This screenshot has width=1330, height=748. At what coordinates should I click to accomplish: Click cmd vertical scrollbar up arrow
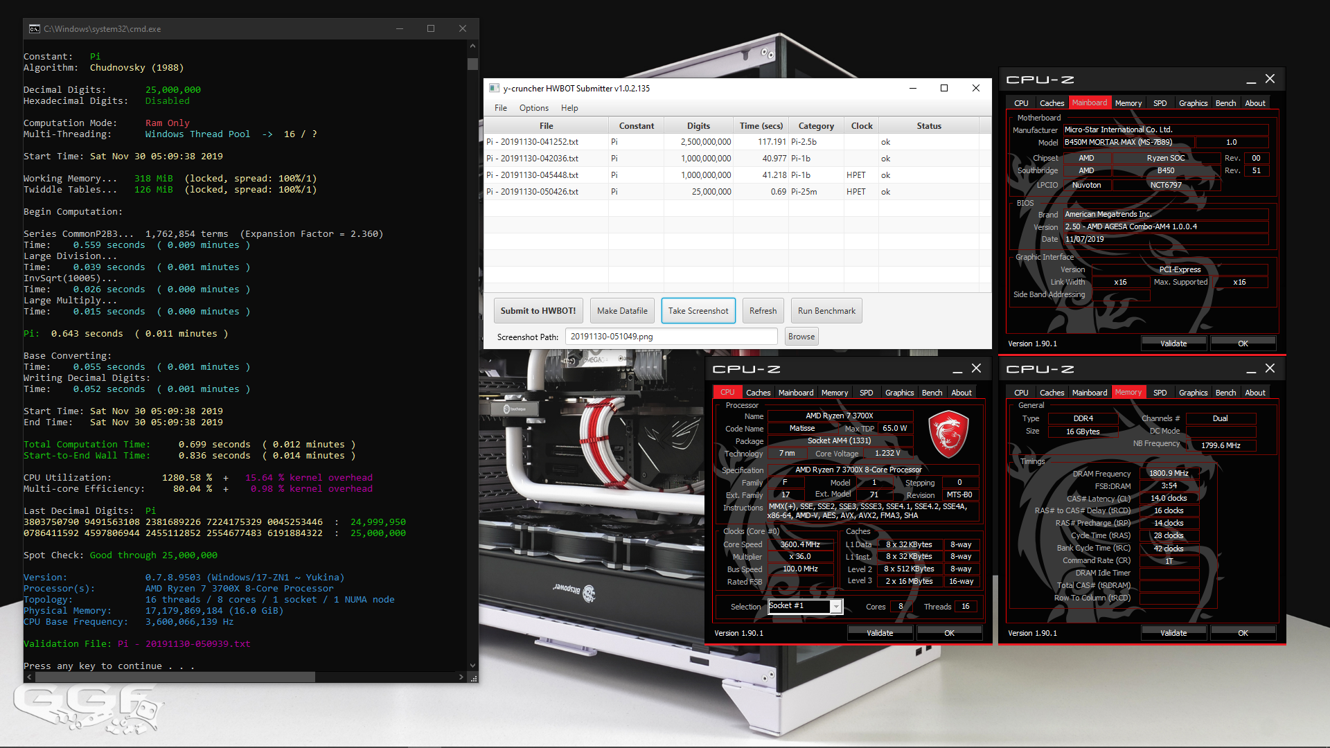(472, 45)
